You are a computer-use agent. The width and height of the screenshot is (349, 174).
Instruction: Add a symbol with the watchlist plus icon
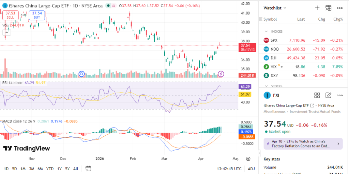point(317,8)
